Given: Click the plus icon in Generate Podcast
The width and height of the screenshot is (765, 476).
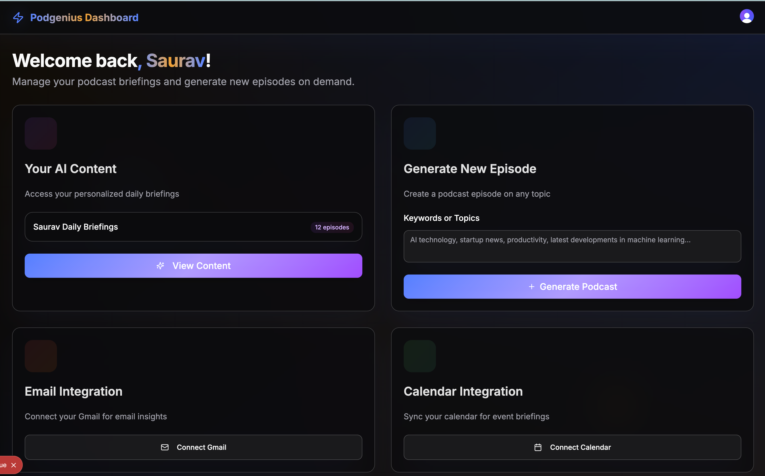Looking at the screenshot, I should click(x=531, y=287).
